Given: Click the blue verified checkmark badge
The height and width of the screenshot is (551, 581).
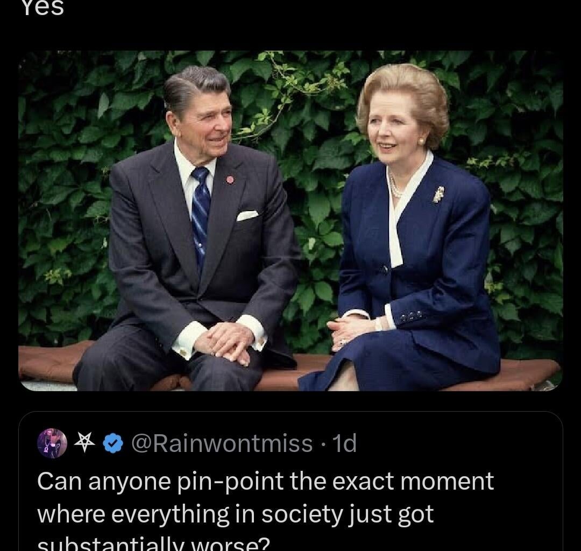Looking at the screenshot, I should pos(113,443).
